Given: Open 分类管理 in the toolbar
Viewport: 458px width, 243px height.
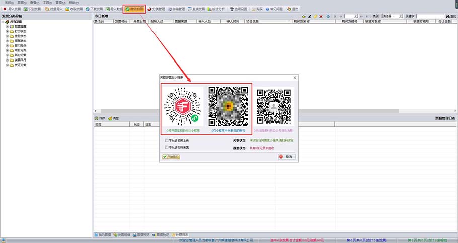Looking at the screenshot, I should 156,9.
